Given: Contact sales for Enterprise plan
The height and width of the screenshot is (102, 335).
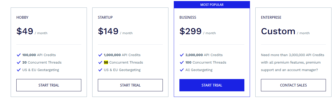Looking at the screenshot, I should point(293,85).
